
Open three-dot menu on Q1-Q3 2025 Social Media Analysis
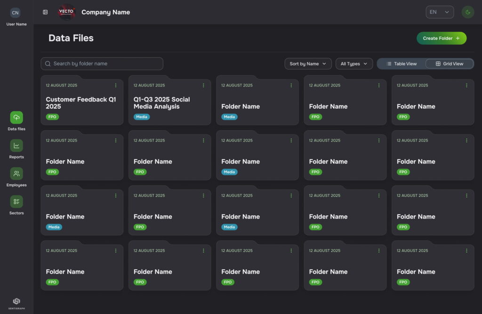(x=203, y=86)
